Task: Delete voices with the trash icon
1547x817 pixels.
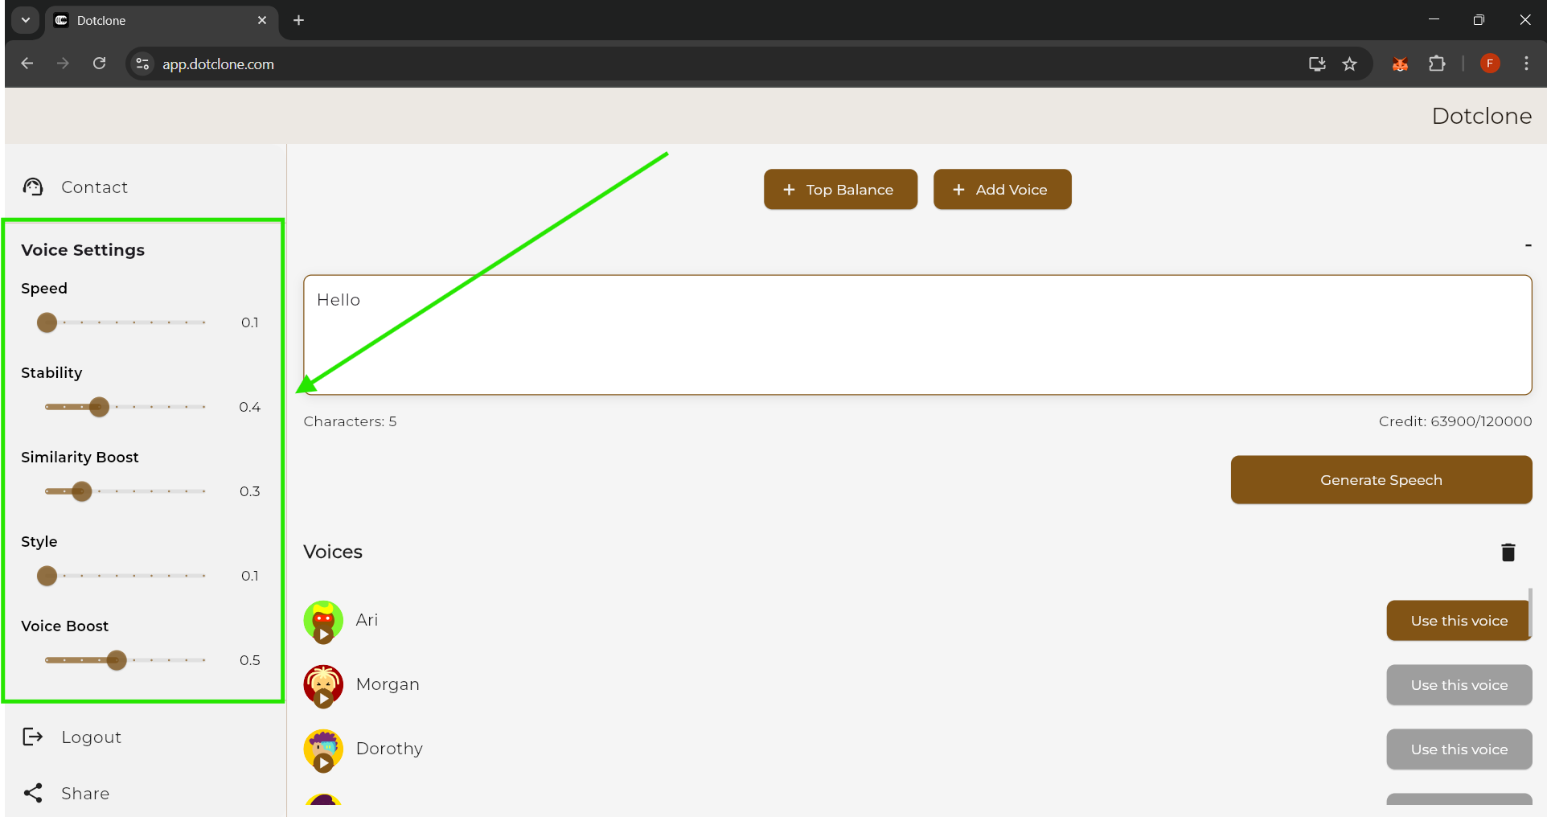Action: (1508, 552)
